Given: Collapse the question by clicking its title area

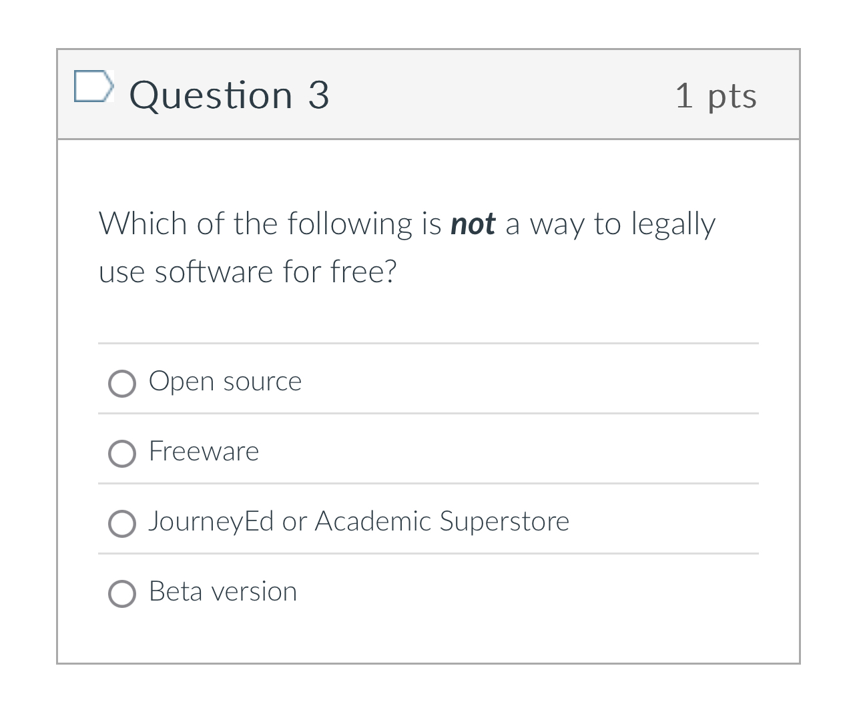Looking at the screenshot, I should coord(429,95).
